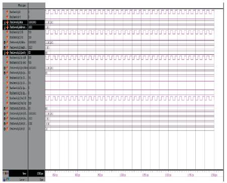The width and height of the screenshot is (227, 183).
Task: Expand the /testbench/data bus plus box
Action: pos(5,23)
